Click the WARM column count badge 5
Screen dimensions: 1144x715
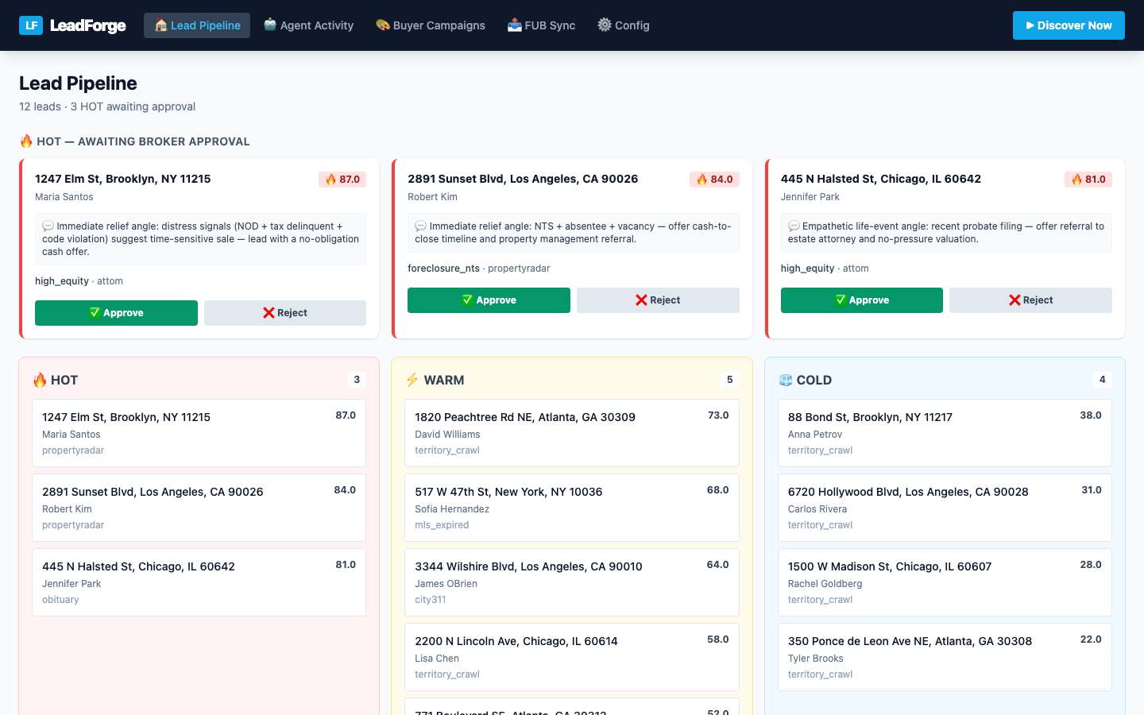tap(730, 380)
